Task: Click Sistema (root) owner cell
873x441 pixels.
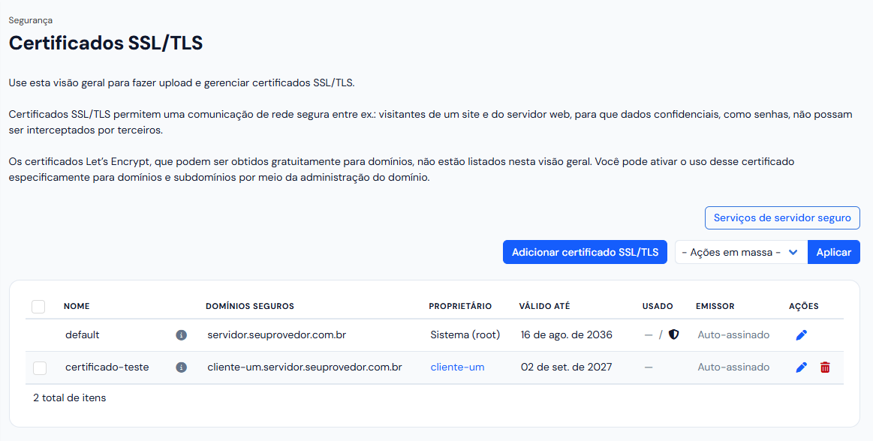Action: [x=465, y=334]
